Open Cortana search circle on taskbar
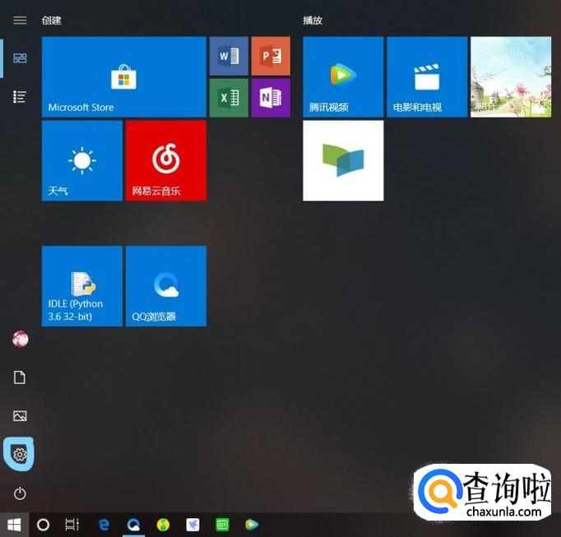 coord(44,525)
